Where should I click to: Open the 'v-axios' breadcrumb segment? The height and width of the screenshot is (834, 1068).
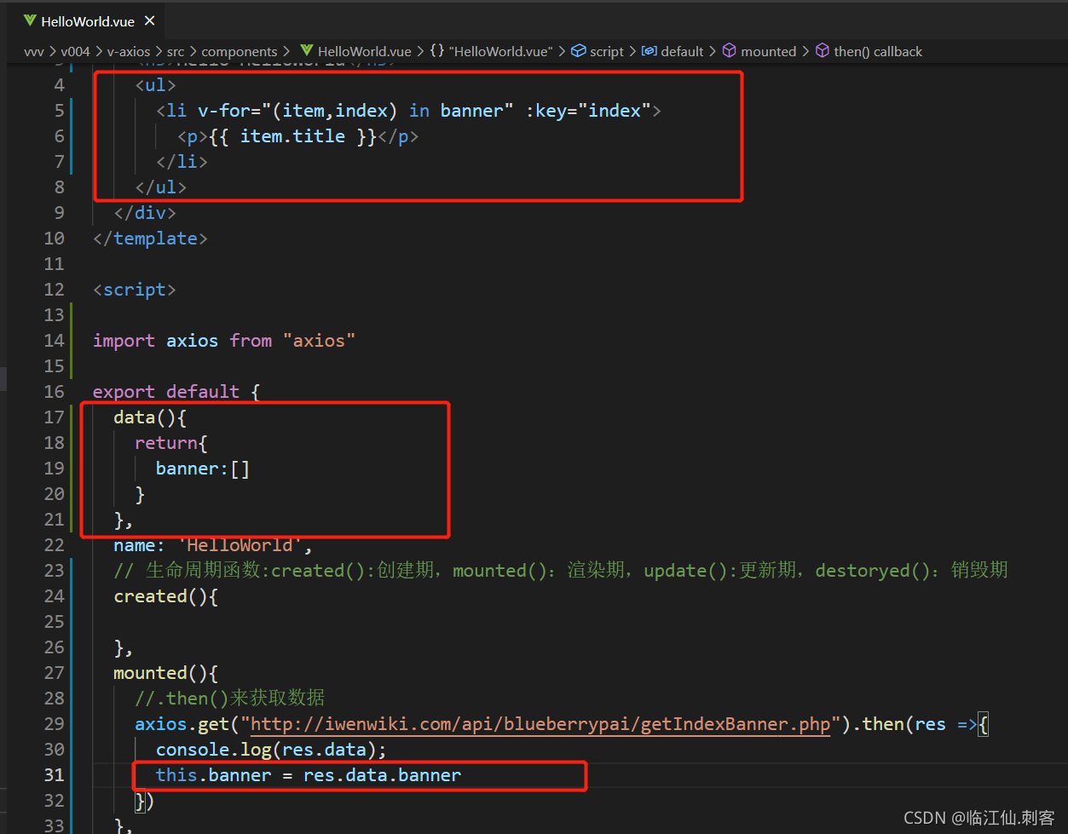(129, 51)
